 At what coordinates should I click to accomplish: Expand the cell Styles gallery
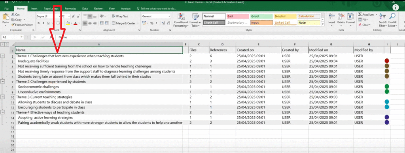pyautogui.click(x=322, y=24)
